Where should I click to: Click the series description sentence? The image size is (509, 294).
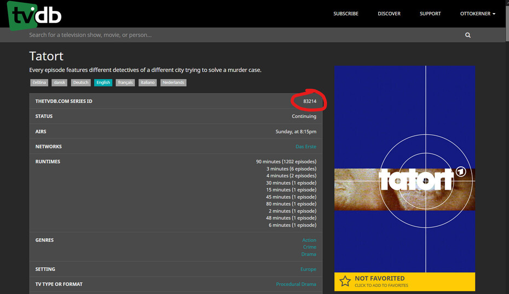point(145,70)
